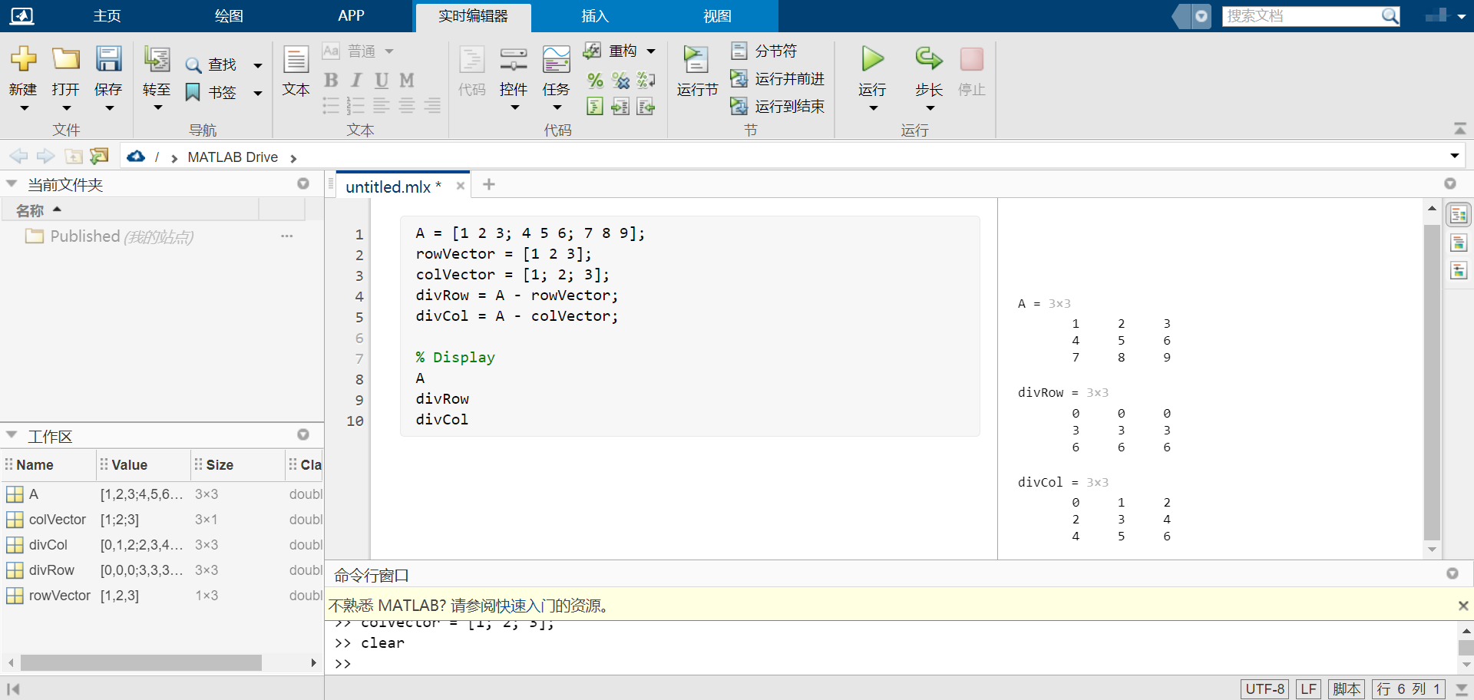Switch to output inline view
Screen dimensions: 1474x700
click(x=1459, y=243)
